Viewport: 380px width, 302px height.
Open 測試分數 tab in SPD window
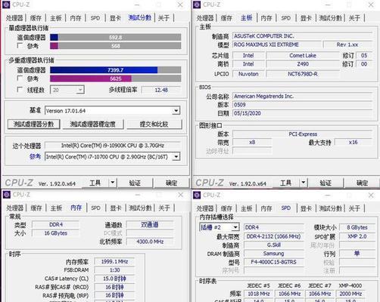331,208
